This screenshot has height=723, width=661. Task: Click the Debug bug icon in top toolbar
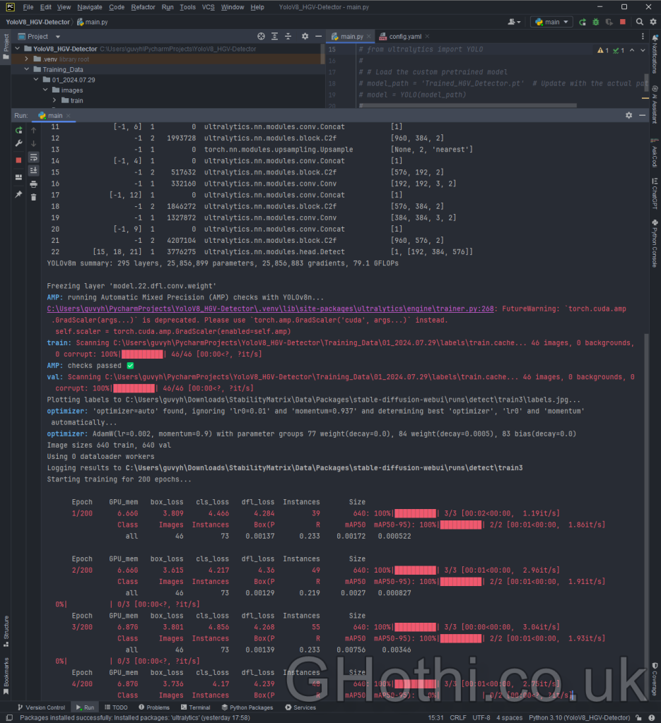click(x=595, y=22)
